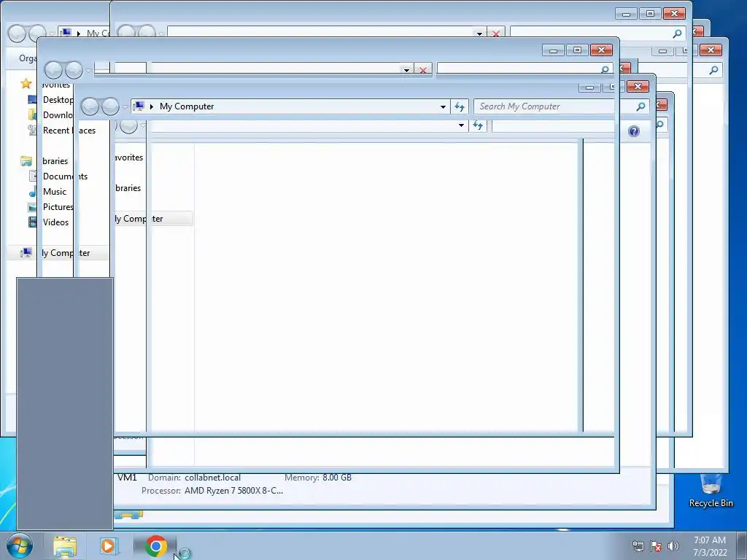The width and height of the screenshot is (747, 560).
Task: Open the blue Help question mark icon
Action: coord(634,131)
